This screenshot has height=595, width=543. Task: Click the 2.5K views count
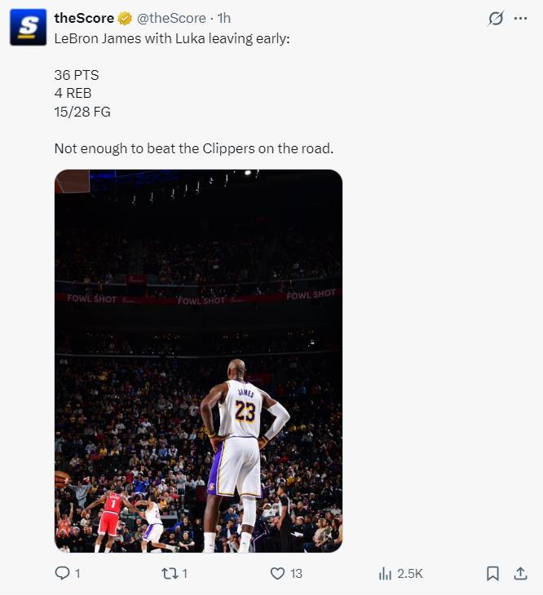pos(410,573)
